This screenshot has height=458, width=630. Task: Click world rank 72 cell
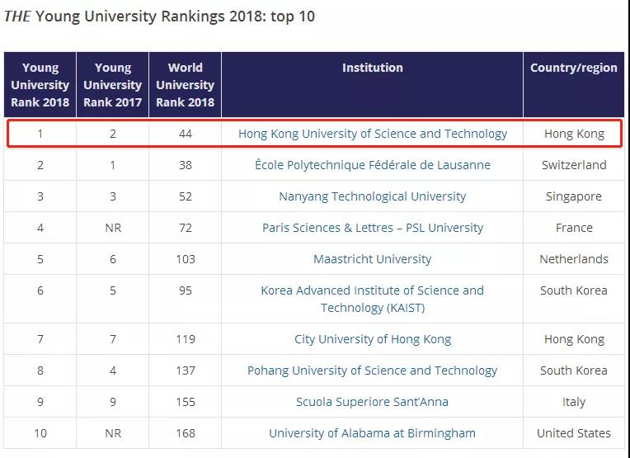point(186,228)
